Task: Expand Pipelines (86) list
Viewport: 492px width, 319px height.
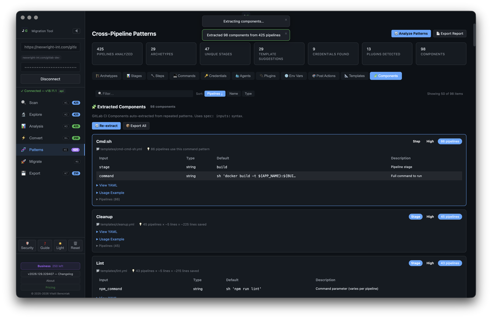Action: (108, 199)
